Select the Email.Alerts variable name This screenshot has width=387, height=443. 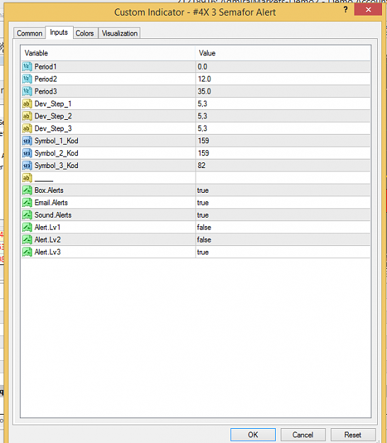point(51,203)
